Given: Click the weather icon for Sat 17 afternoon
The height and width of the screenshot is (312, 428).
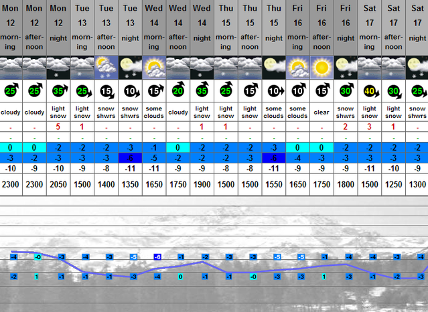Looking at the screenshot, I should tap(394, 68).
